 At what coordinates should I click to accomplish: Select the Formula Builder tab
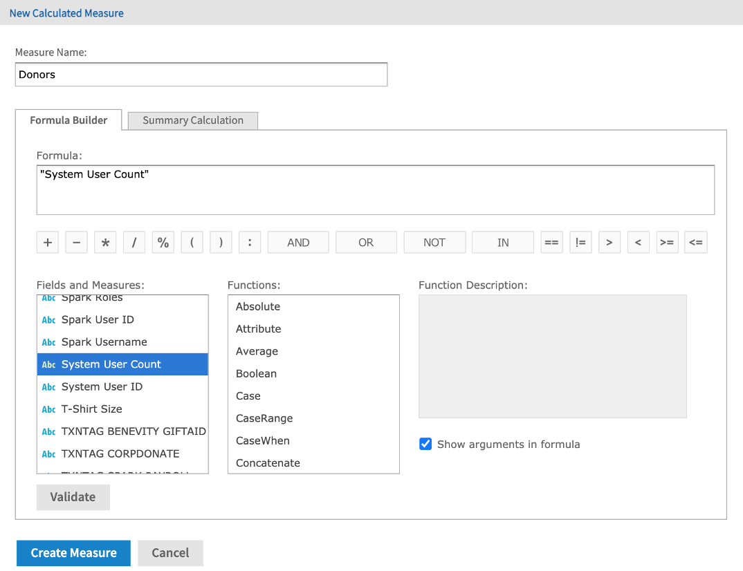(x=68, y=120)
